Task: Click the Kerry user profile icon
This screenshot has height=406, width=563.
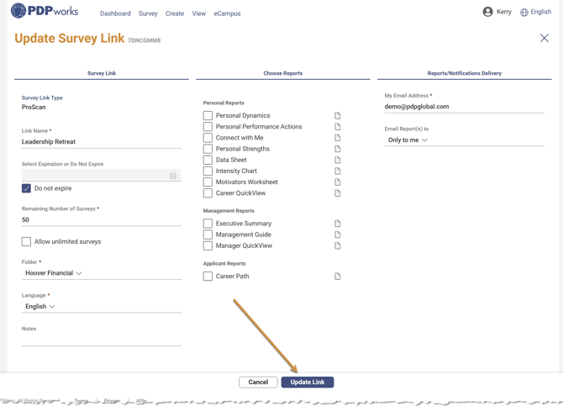Action: coord(487,12)
